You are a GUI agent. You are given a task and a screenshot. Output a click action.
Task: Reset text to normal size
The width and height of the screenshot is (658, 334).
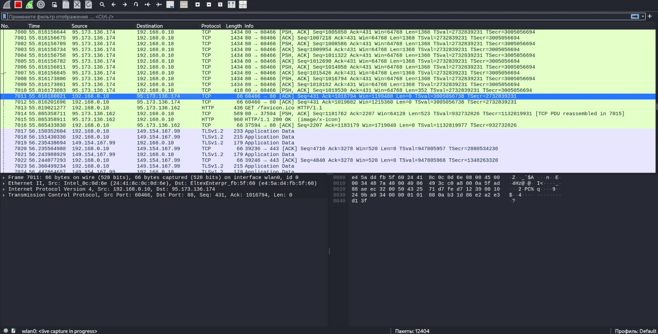220,5
